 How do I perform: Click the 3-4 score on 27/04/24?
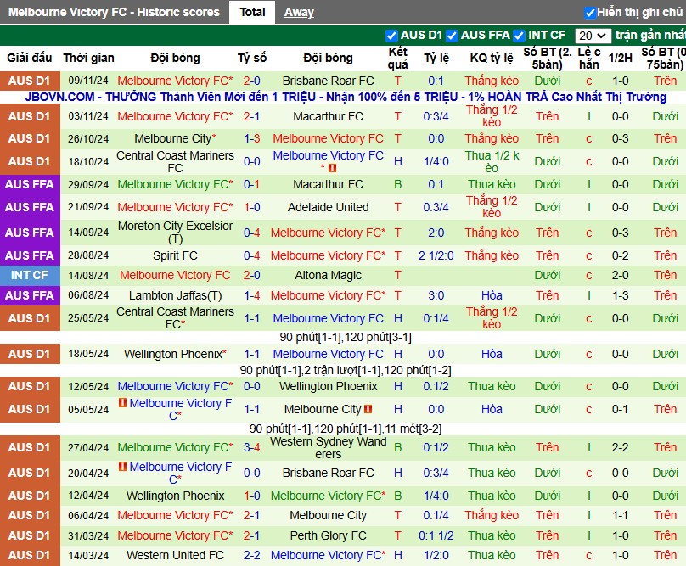(251, 447)
